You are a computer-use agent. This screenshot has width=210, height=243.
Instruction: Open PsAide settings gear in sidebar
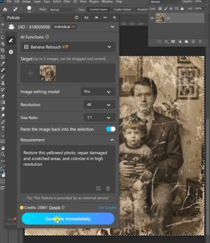pyautogui.click(x=11, y=52)
